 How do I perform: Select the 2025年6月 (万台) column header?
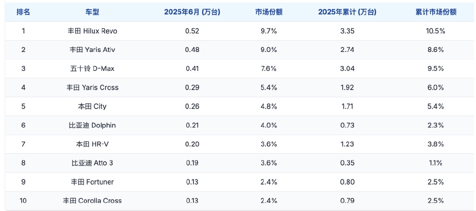pos(192,13)
